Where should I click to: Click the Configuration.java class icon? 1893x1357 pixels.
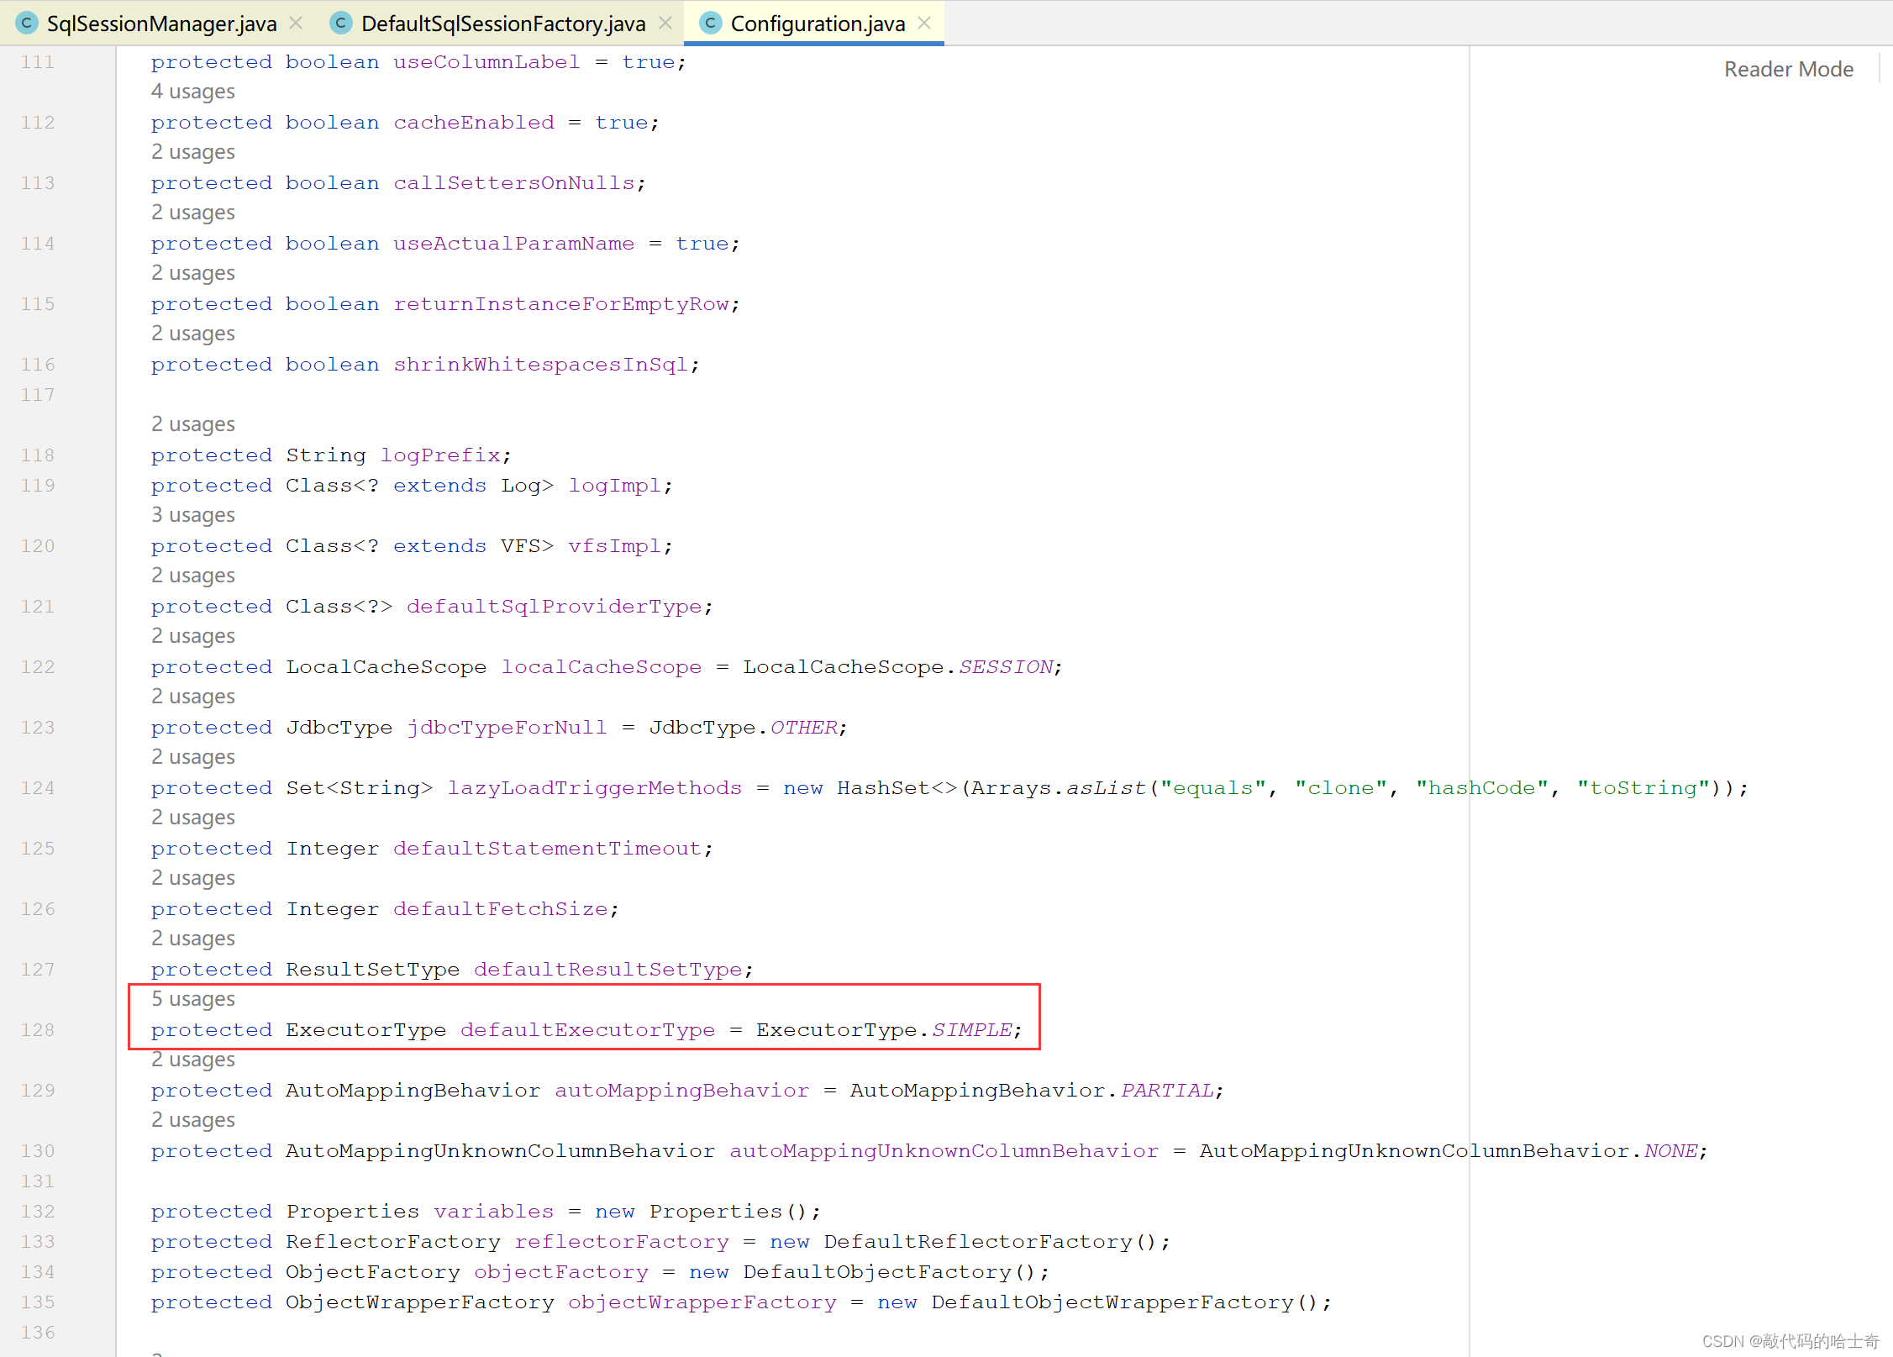[x=710, y=24]
